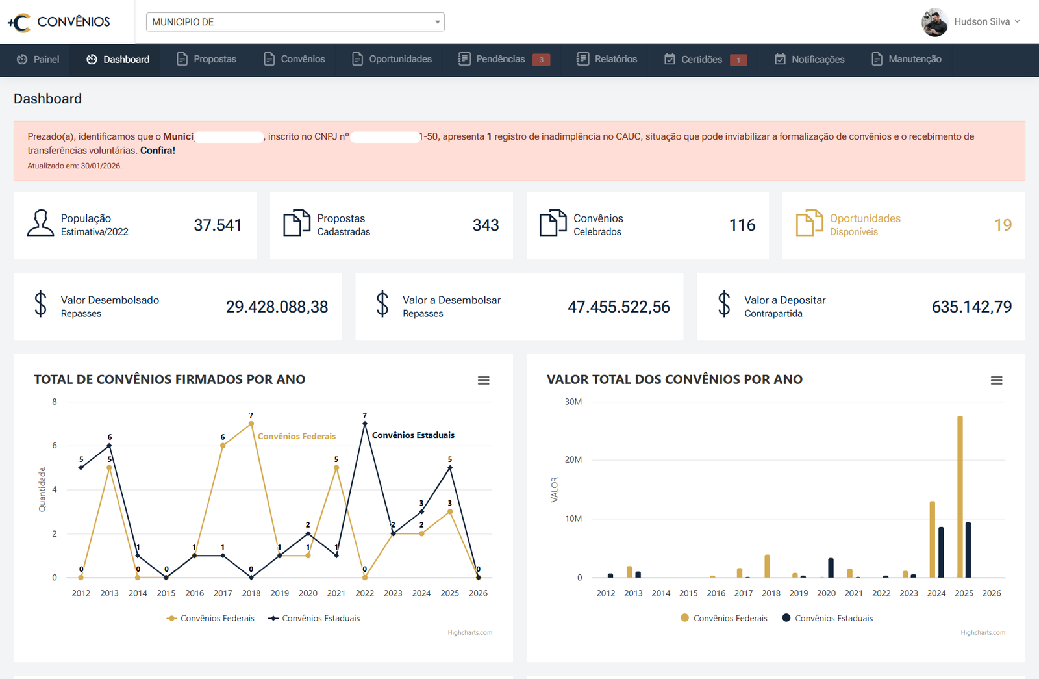Click the Confira! link in alert
The width and height of the screenshot is (1039, 679).
point(158,150)
